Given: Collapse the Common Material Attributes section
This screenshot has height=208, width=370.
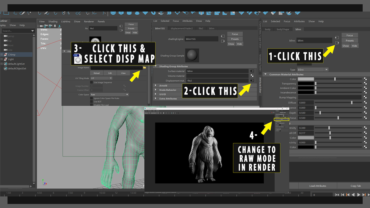Looking at the screenshot, I should coord(265,74).
